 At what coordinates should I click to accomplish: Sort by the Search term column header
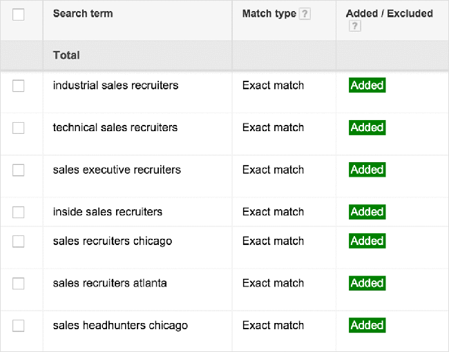tap(83, 13)
